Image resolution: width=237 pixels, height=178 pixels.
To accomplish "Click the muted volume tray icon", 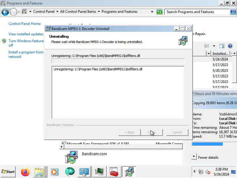I will pos(208,172).
